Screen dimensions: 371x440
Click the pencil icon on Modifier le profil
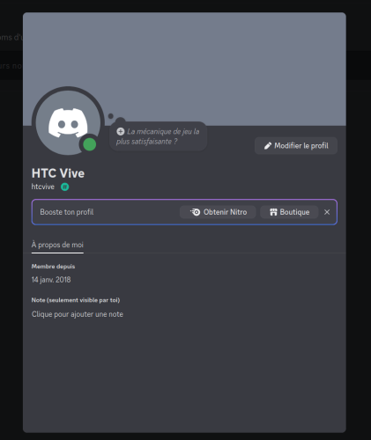pos(268,146)
